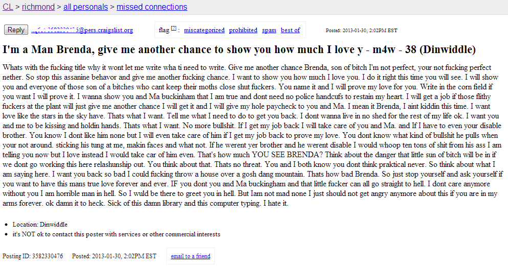Open the CL home breadcrumb link

click(x=8, y=7)
